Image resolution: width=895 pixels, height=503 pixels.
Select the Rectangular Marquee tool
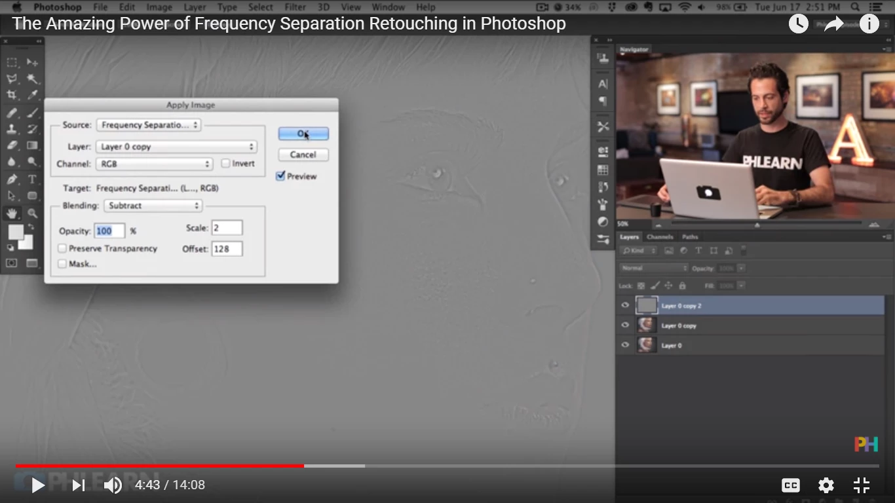12,62
